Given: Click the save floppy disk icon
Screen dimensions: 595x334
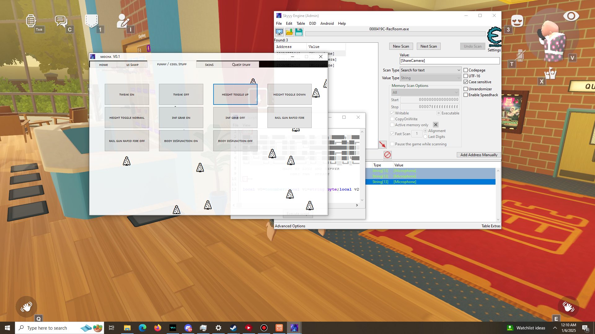Looking at the screenshot, I should 299,32.
